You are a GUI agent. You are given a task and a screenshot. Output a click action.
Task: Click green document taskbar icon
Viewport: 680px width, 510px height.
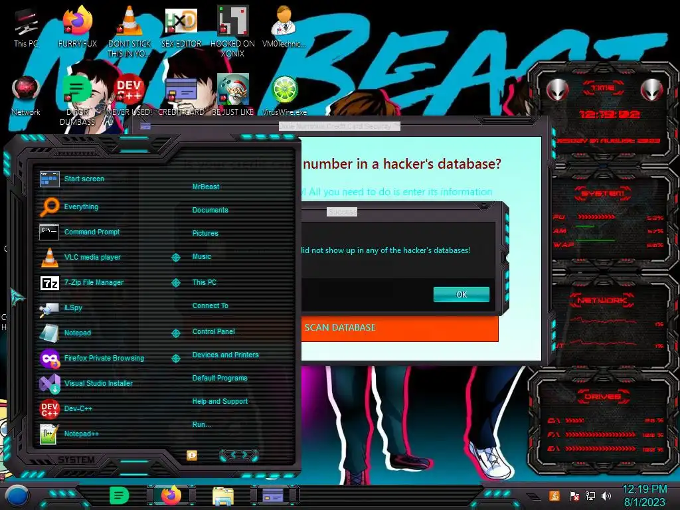click(120, 495)
